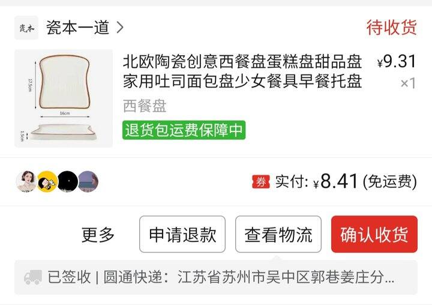Open the purple-gray fourth avatar

coord(88,181)
